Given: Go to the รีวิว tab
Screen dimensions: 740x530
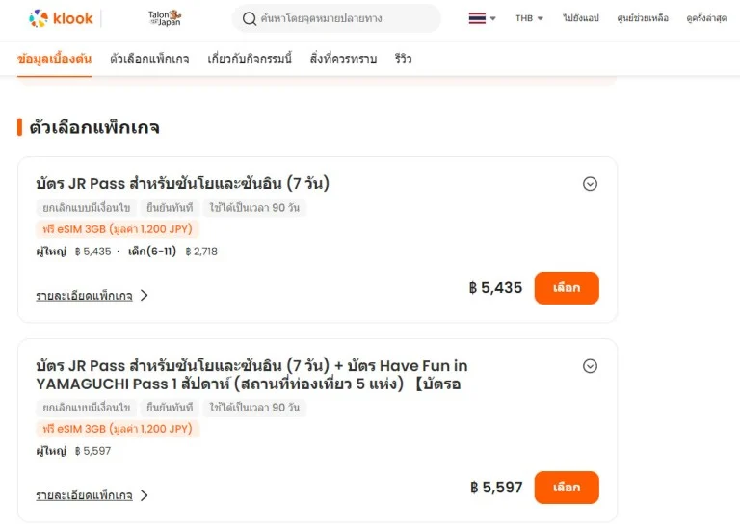Looking at the screenshot, I should (x=403, y=59).
